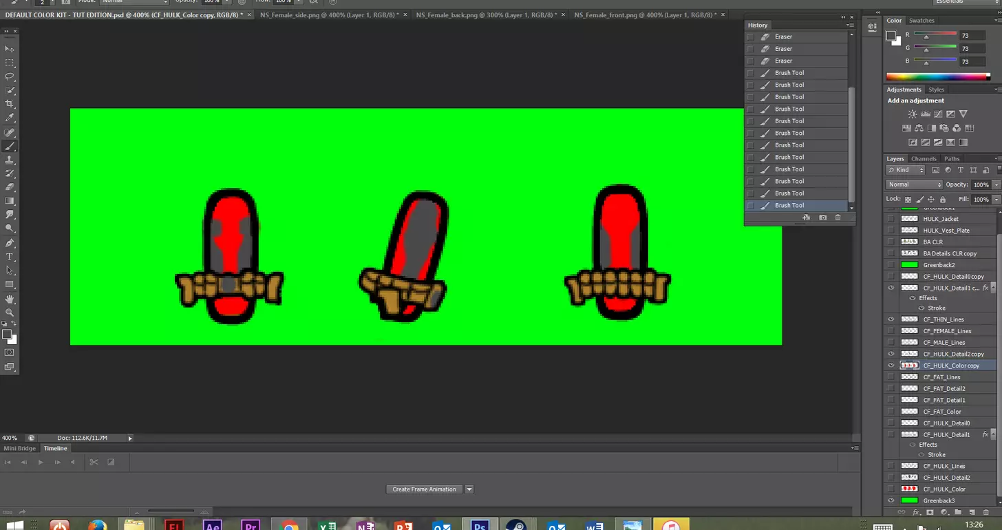The width and height of the screenshot is (1002, 530).
Task: Activate the Hand tool
Action: (10, 299)
